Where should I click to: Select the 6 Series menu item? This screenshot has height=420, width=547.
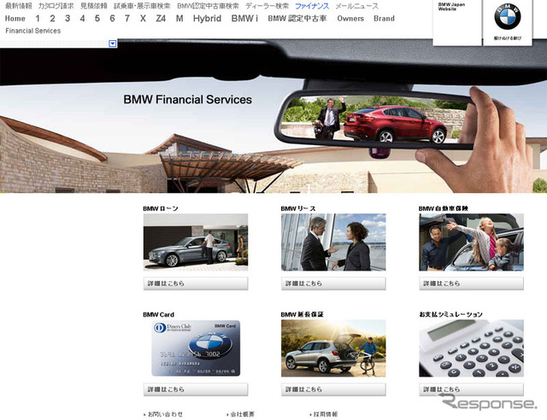point(112,19)
